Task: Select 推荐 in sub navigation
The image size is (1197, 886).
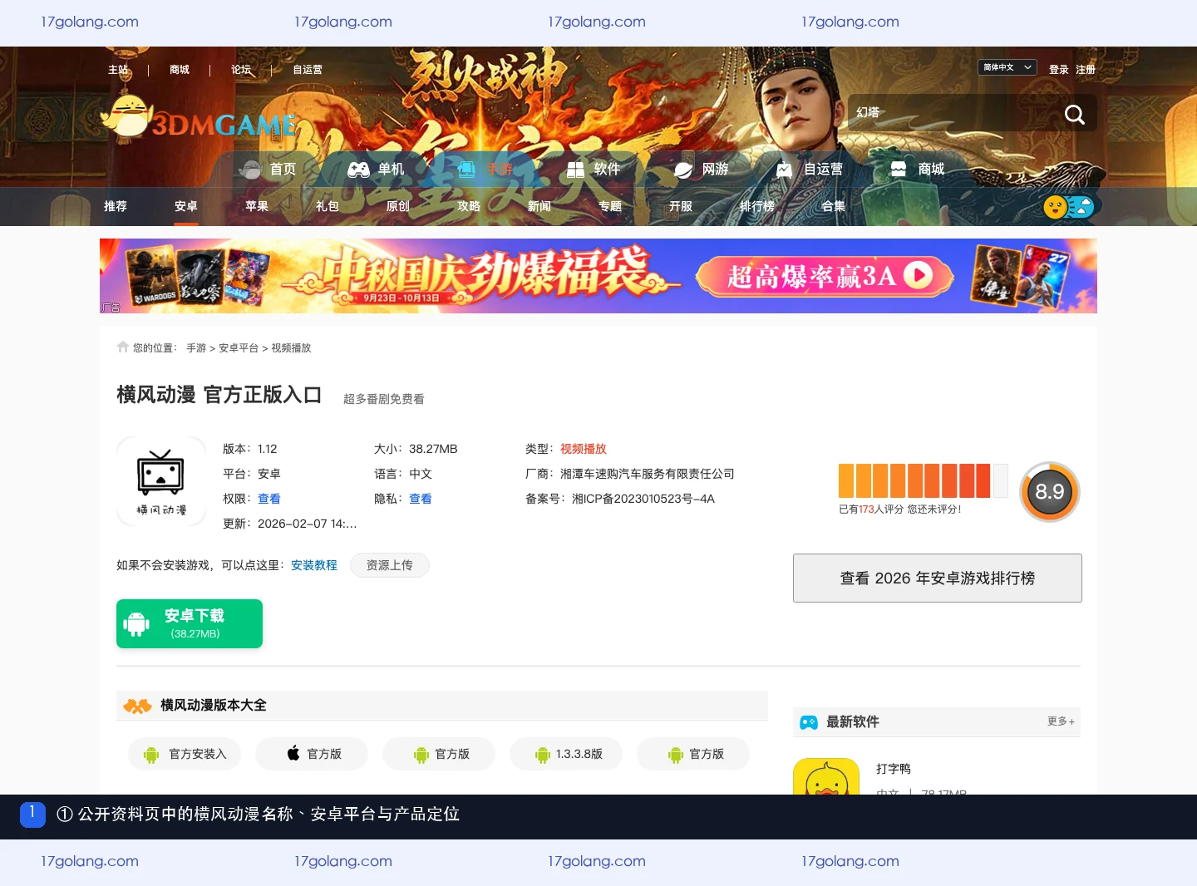Action: 116,206
